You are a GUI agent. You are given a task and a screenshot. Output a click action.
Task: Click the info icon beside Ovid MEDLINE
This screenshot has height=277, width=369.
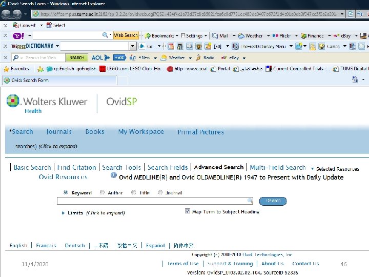point(114,175)
